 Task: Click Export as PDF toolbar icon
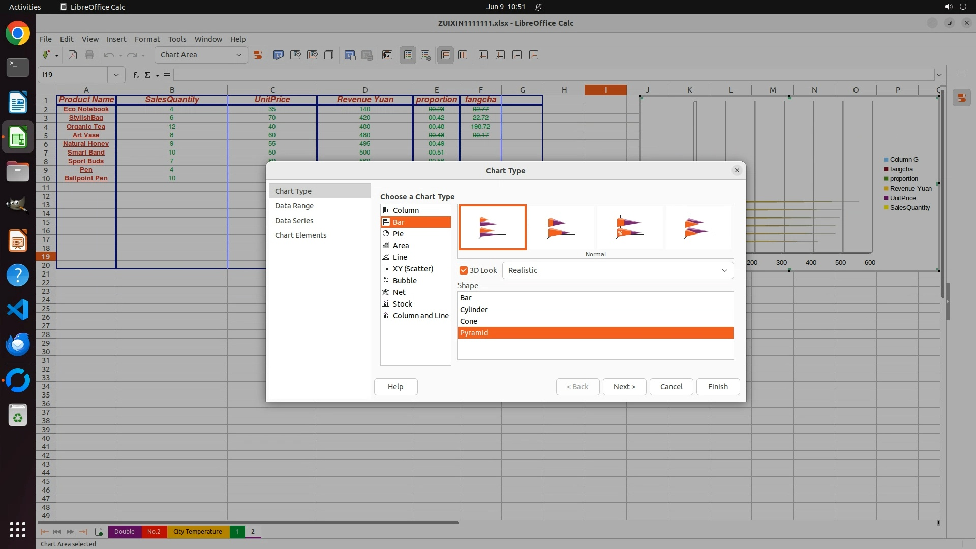pos(73,55)
